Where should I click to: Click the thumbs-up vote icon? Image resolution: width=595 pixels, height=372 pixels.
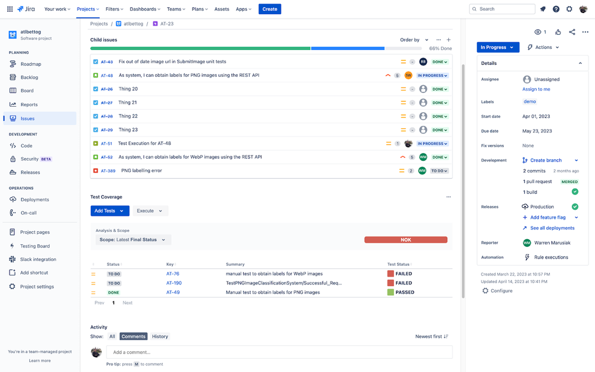point(558,32)
